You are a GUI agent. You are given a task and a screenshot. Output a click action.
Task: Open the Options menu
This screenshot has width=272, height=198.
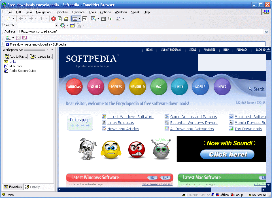(105, 12)
